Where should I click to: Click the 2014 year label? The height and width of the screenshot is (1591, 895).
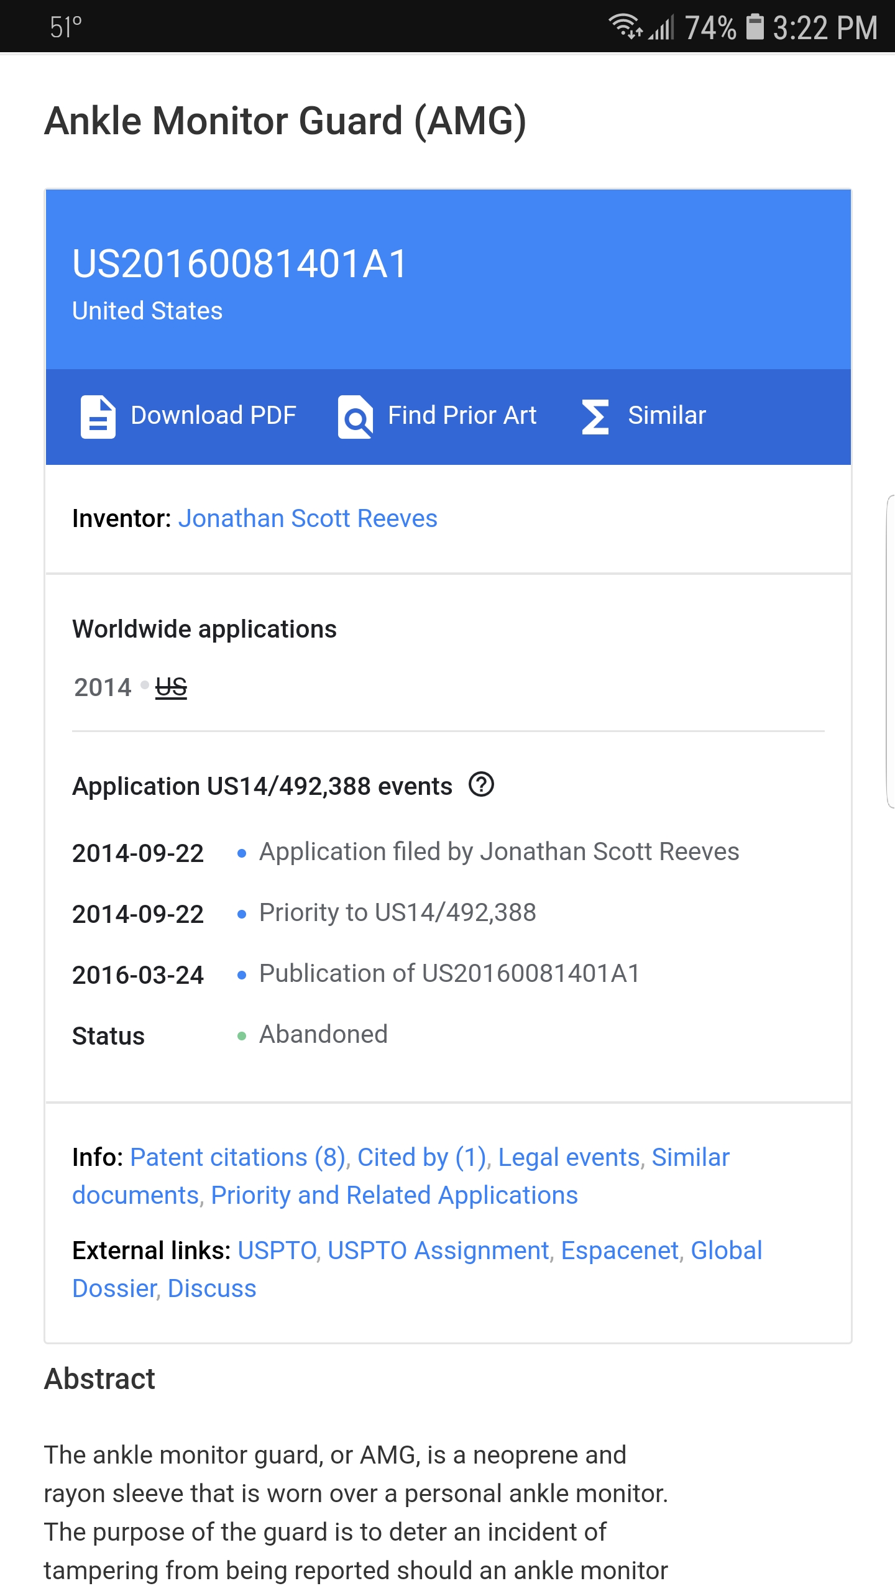[103, 687]
